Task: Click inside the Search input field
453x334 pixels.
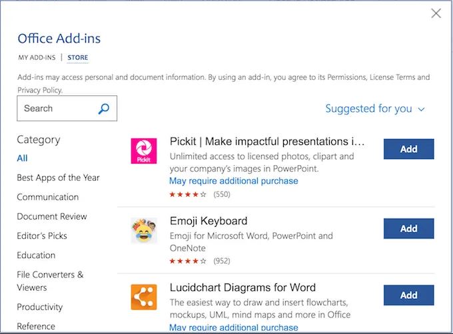Action: tap(57, 108)
